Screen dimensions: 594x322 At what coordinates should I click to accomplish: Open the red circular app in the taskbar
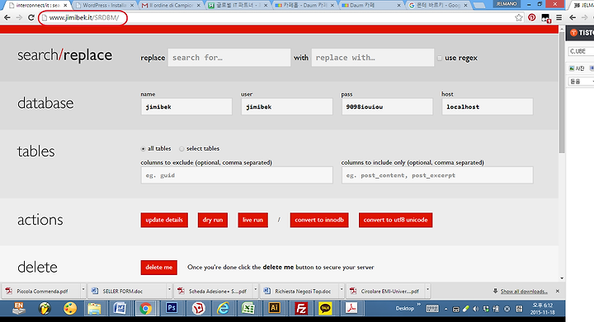pyautogui.click(x=198, y=308)
